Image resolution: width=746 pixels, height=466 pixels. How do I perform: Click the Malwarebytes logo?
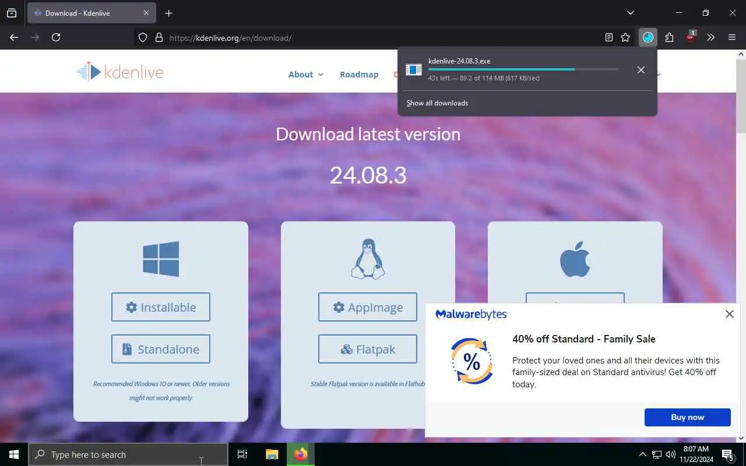[471, 315]
